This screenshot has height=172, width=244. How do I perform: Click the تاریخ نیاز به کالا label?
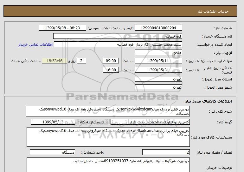click(x=91, y=122)
